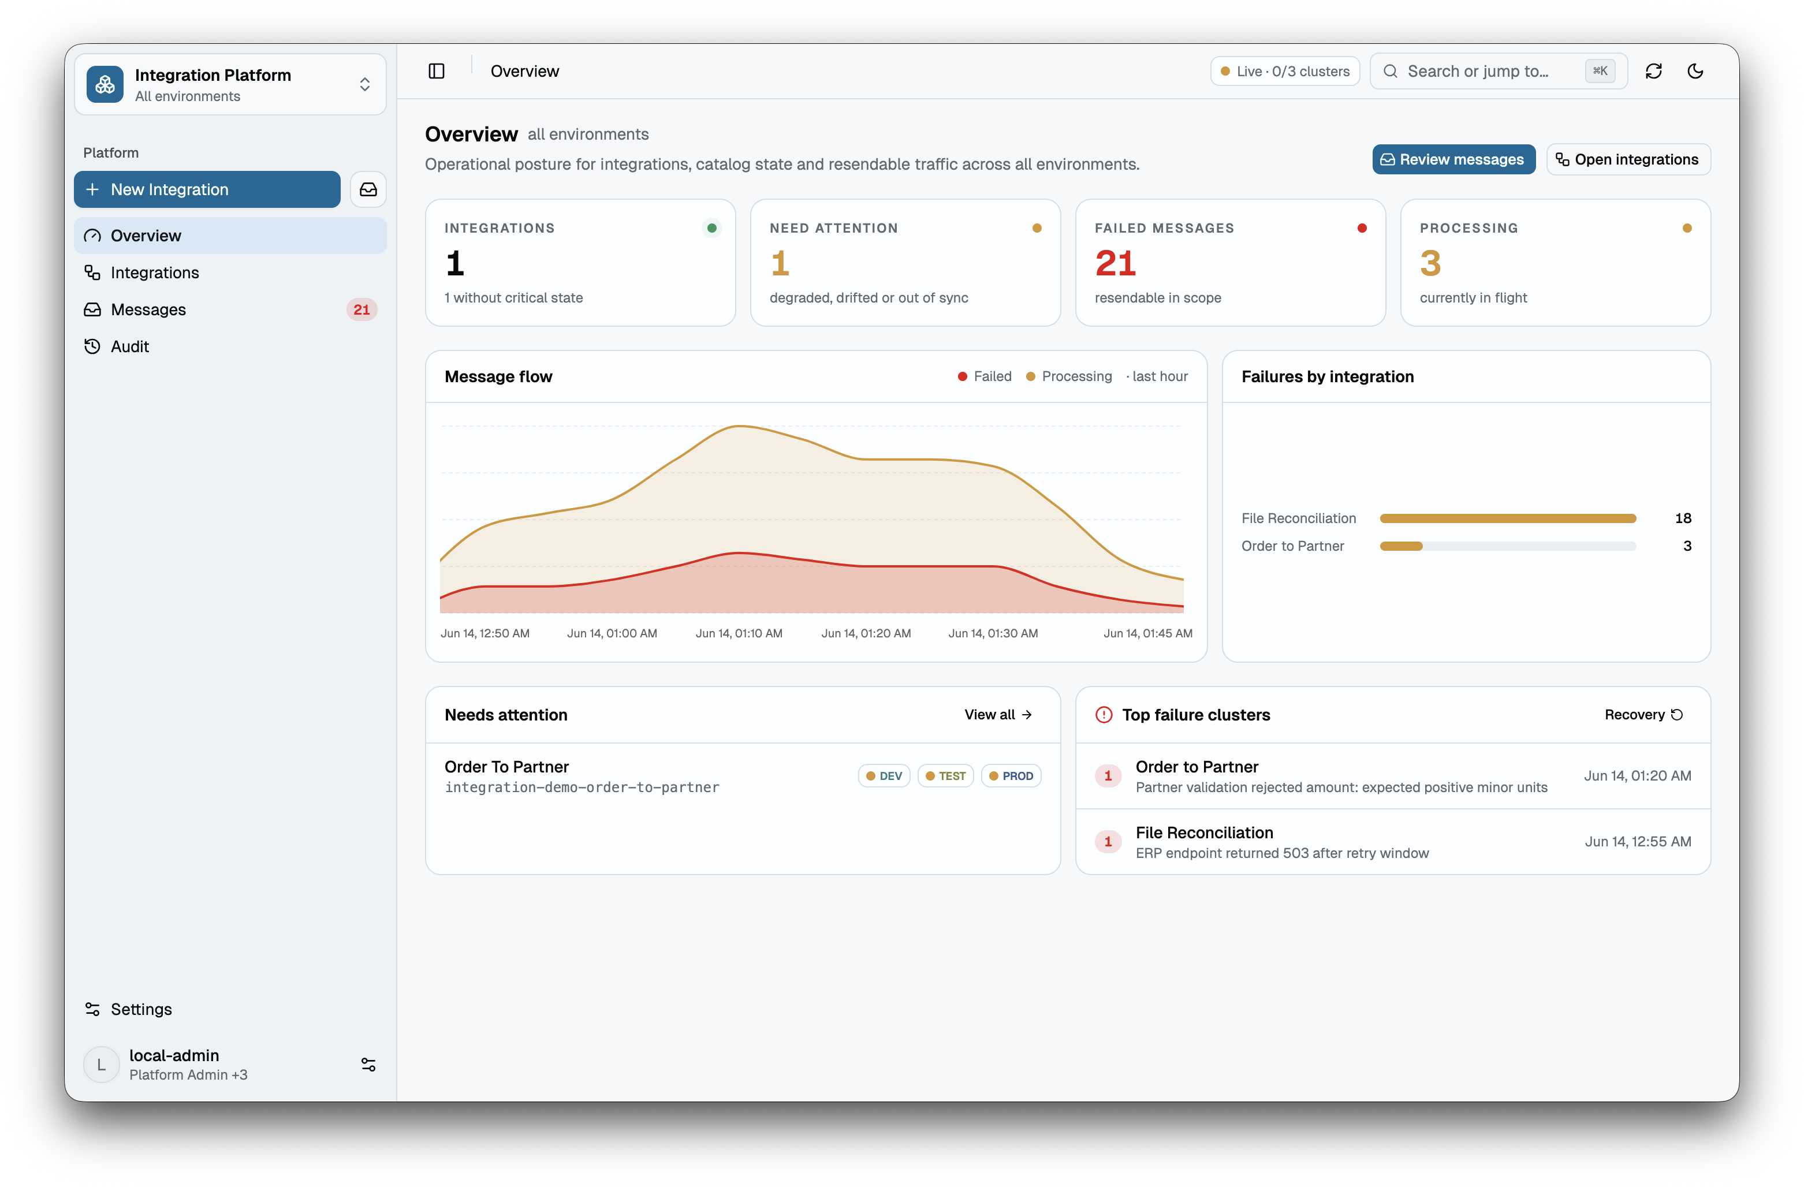Click the File Reconciliation count 18
Viewport: 1804px width, 1187px height.
[x=1683, y=518]
